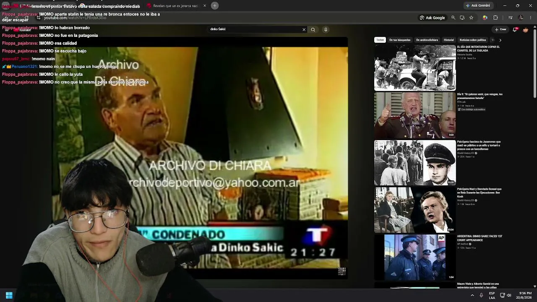Close the 'Revelan que un ex jerarca nazi' tab
537x302 pixels.
point(205,6)
